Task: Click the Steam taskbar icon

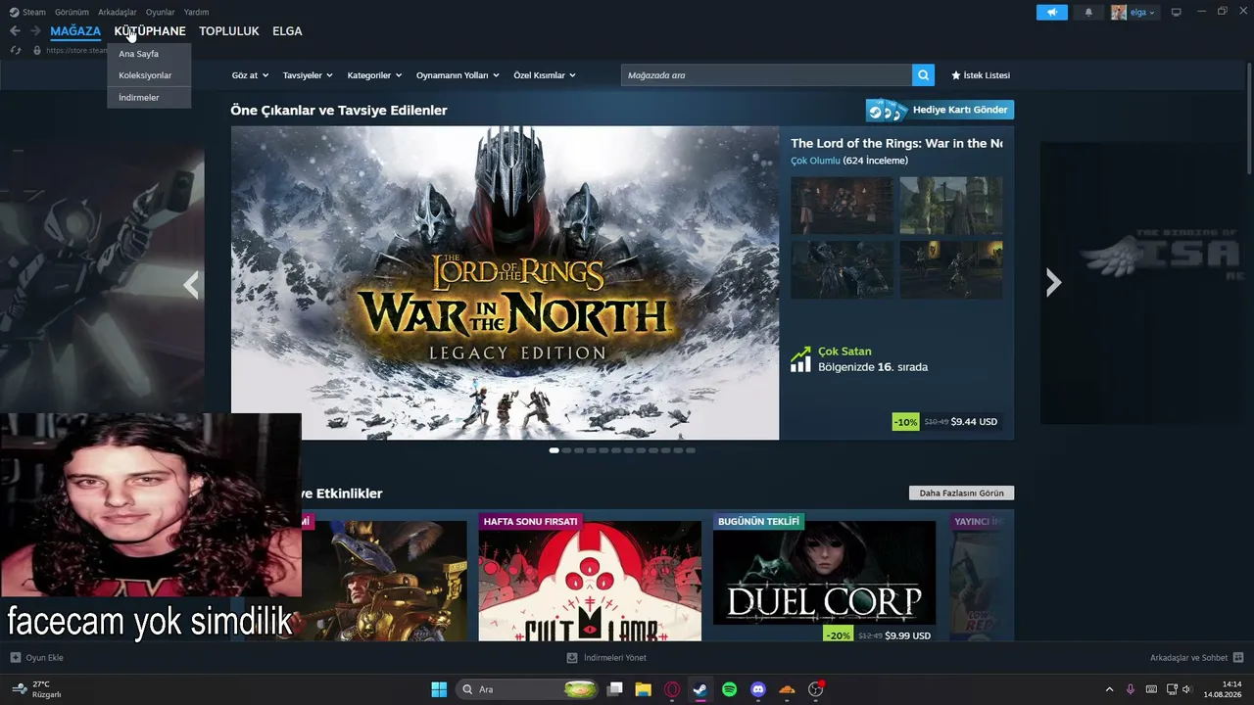Action: click(700, 689)
